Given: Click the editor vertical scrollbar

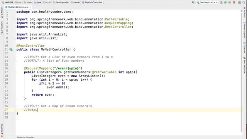Looking at the screenshot, I should click(x=242, y=73).
